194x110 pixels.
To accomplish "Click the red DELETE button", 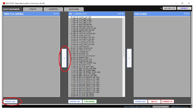I will (x=154, y=101).
